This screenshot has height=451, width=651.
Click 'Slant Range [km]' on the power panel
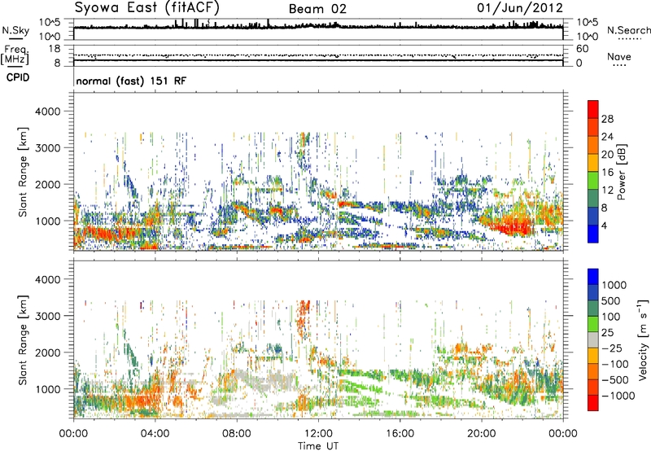click(23, 172)
